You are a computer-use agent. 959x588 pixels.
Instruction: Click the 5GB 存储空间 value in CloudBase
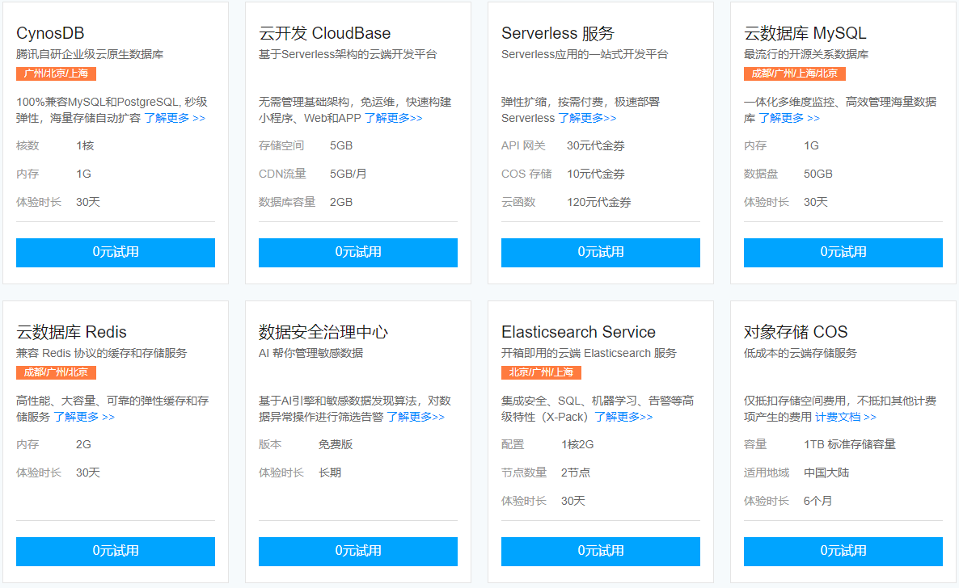[x=341, y=145]
